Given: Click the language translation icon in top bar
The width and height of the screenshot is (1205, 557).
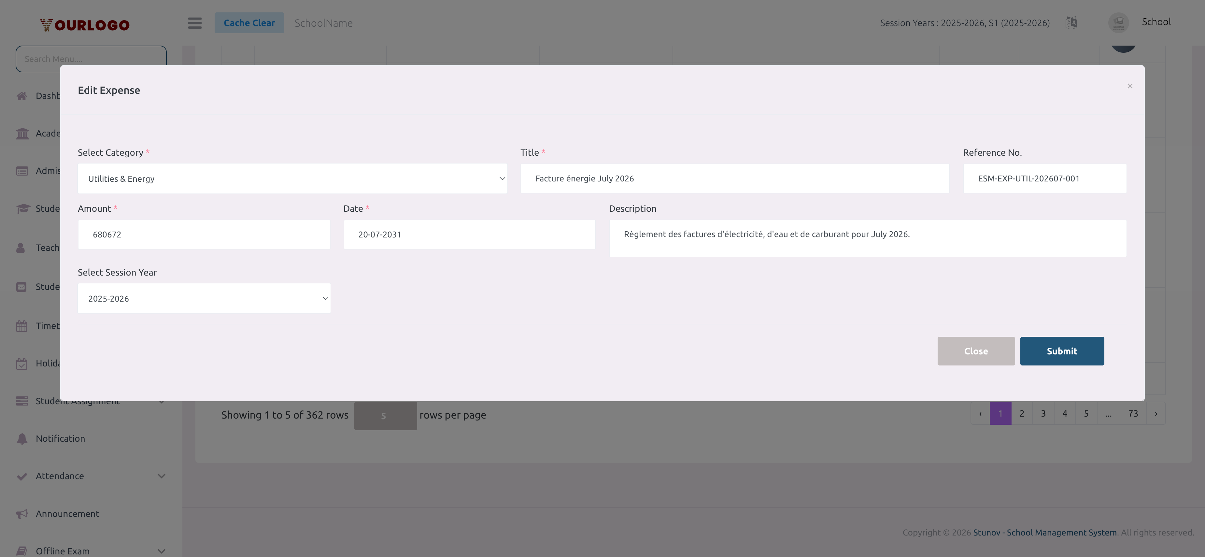Looking at the screenshot, I should coord(1071,22).
